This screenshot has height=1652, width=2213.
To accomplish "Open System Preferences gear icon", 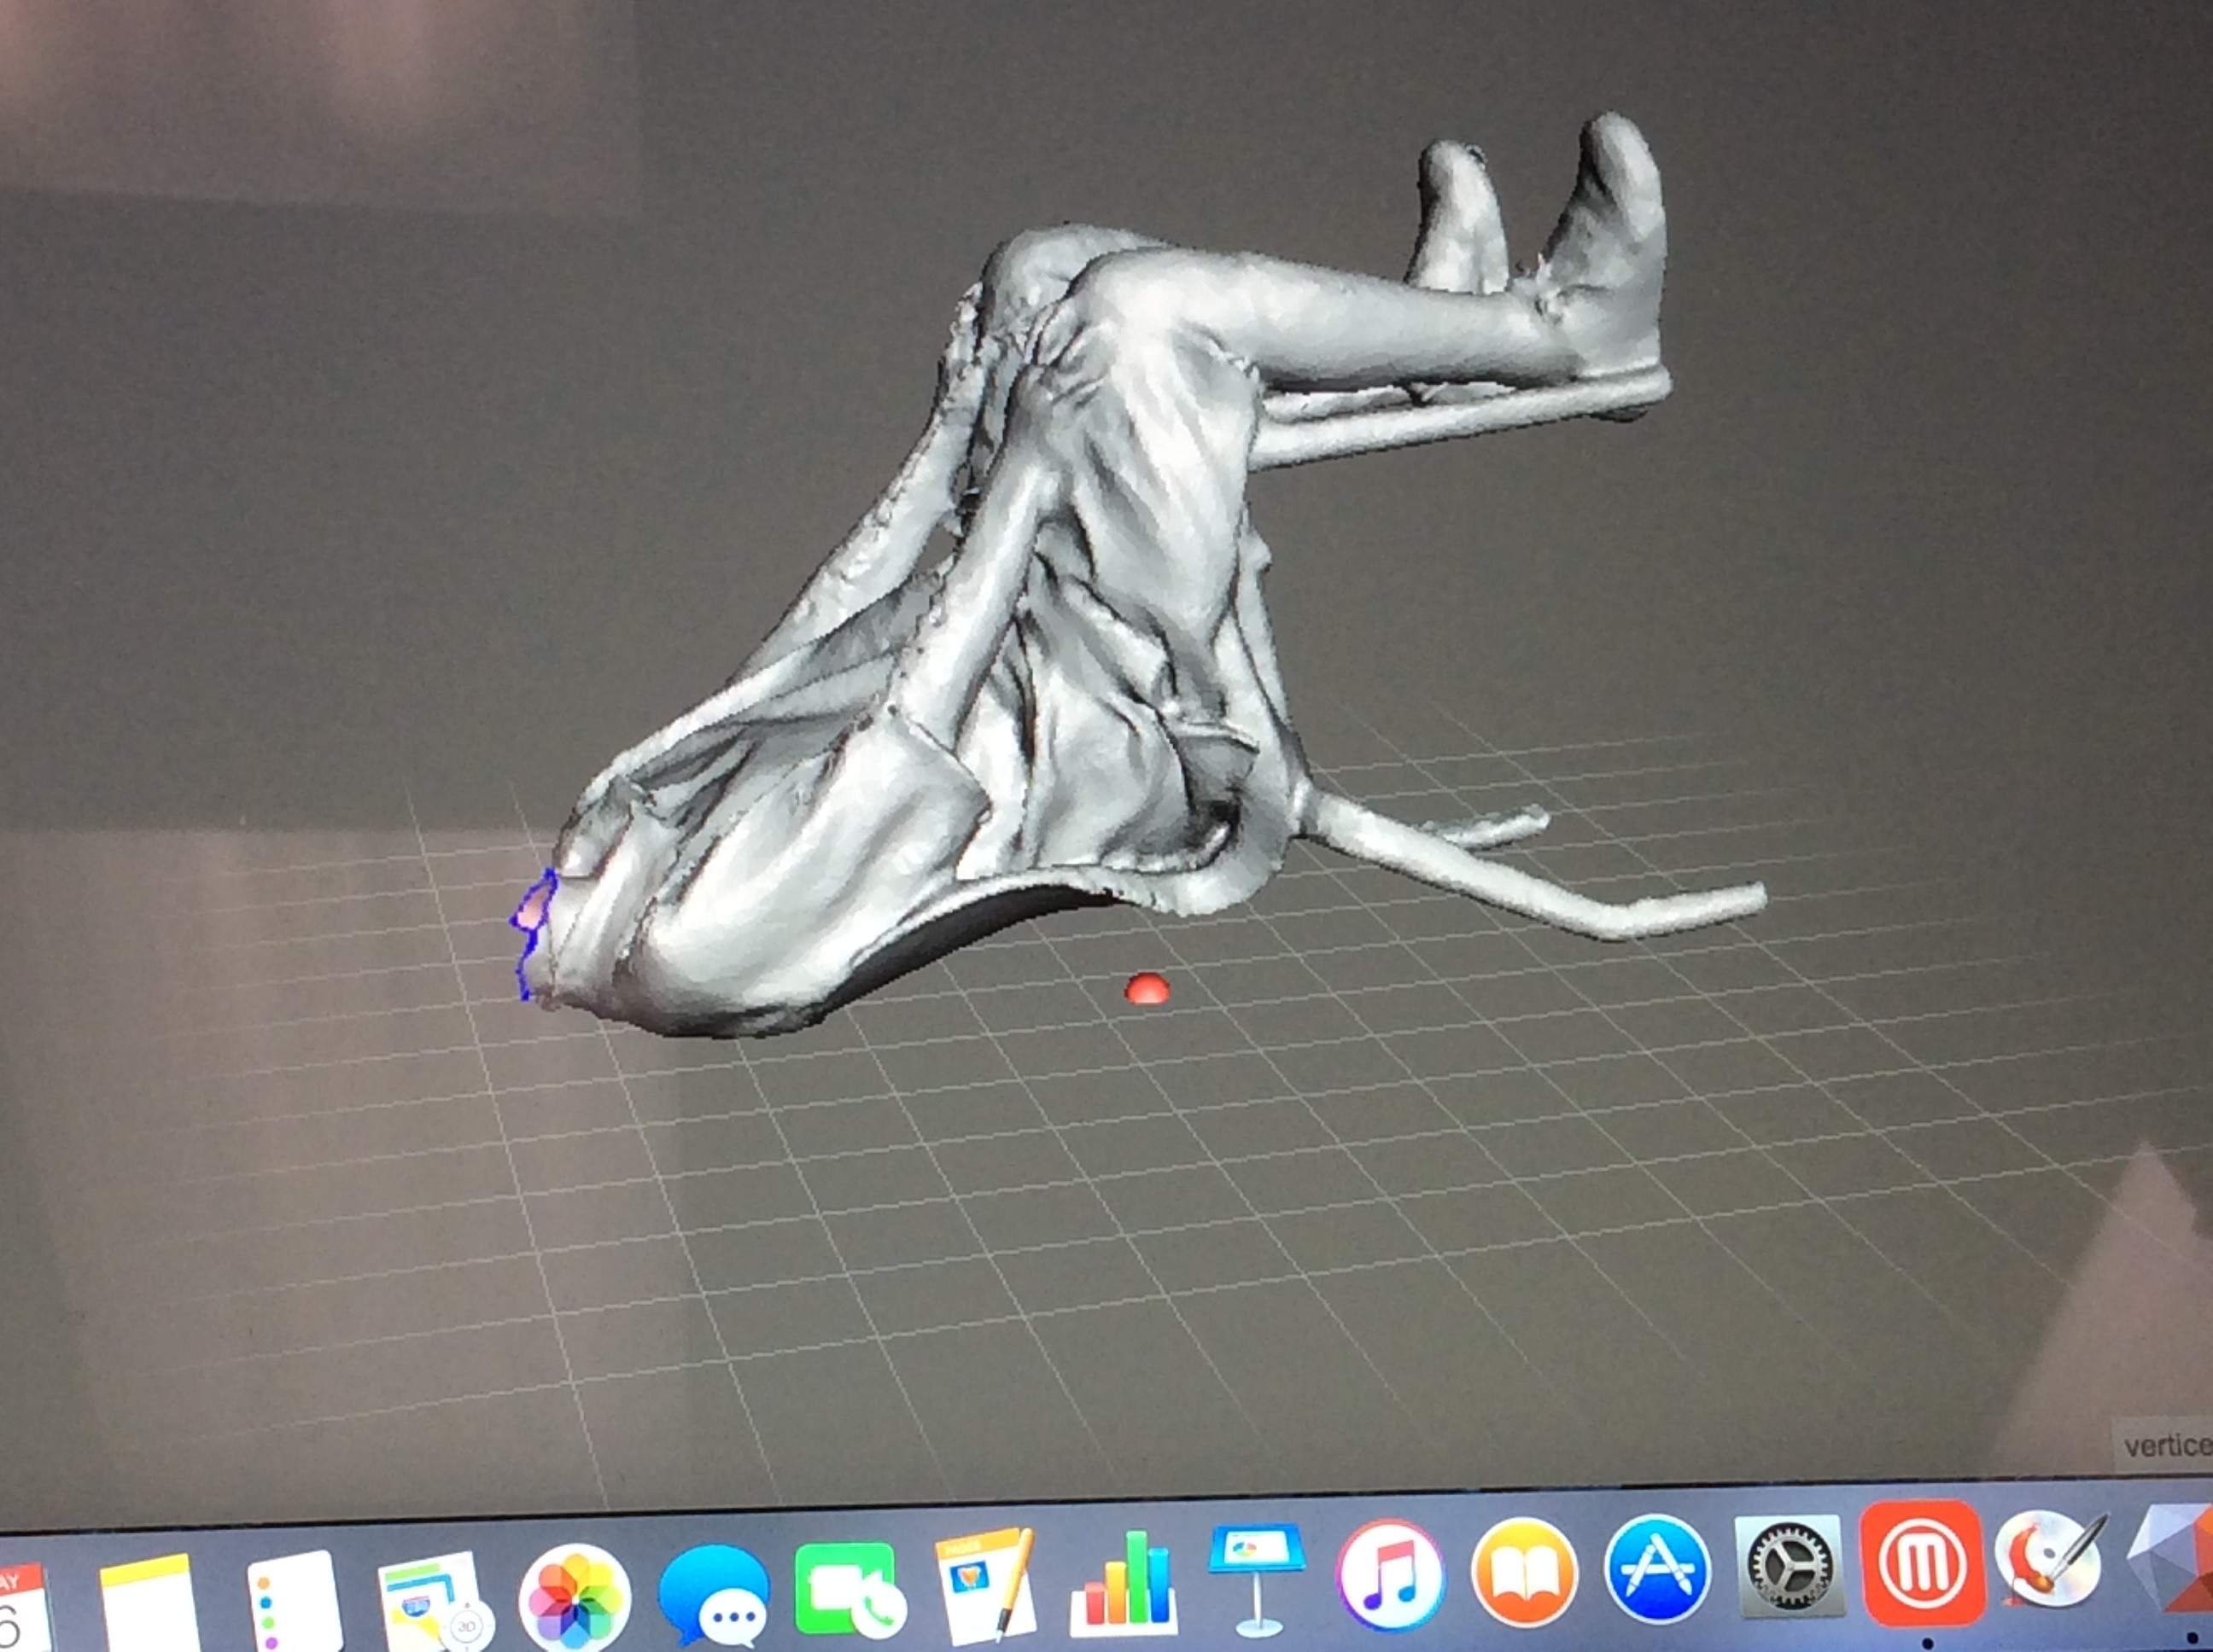I will [x=1790, y=1566].
